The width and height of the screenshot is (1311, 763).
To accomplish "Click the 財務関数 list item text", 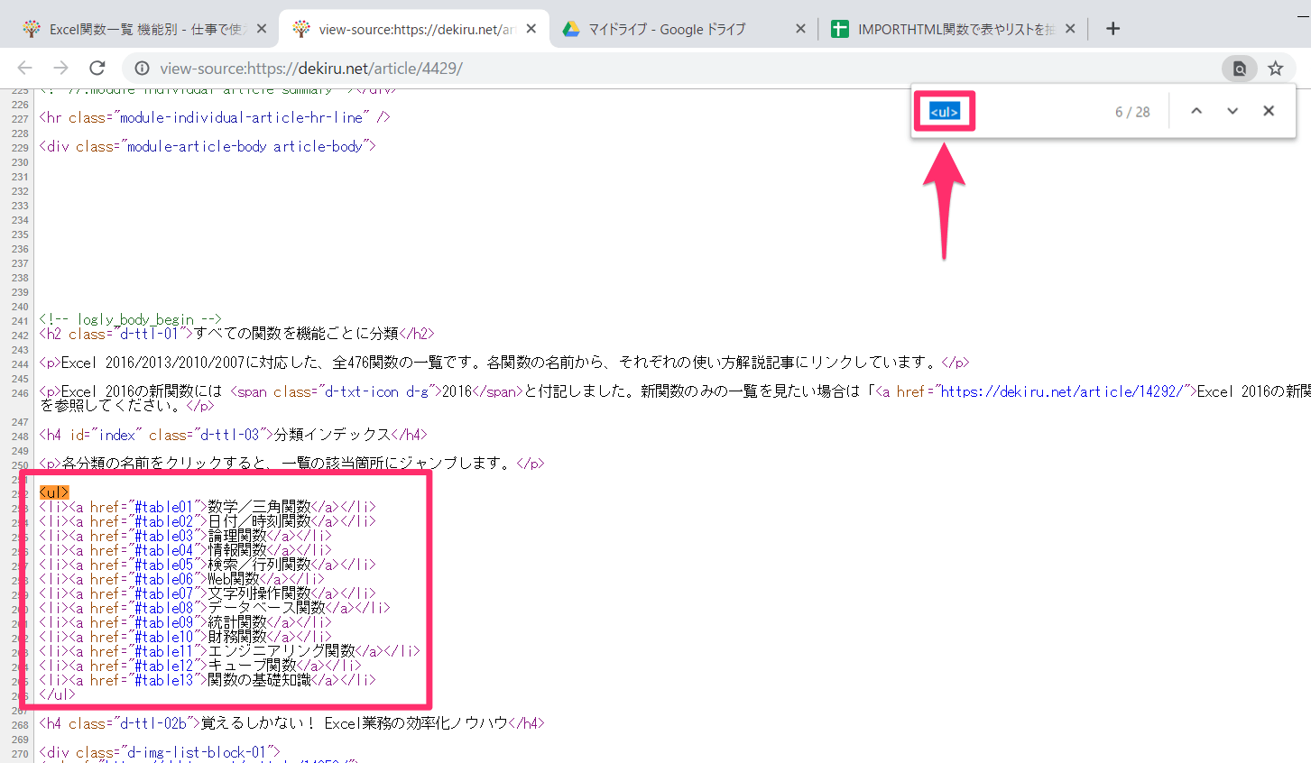I will point(237,637).
